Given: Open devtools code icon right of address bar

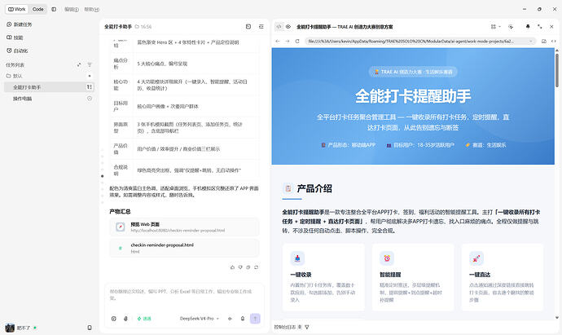Looking at the screenshot, I should click(553, 42).
